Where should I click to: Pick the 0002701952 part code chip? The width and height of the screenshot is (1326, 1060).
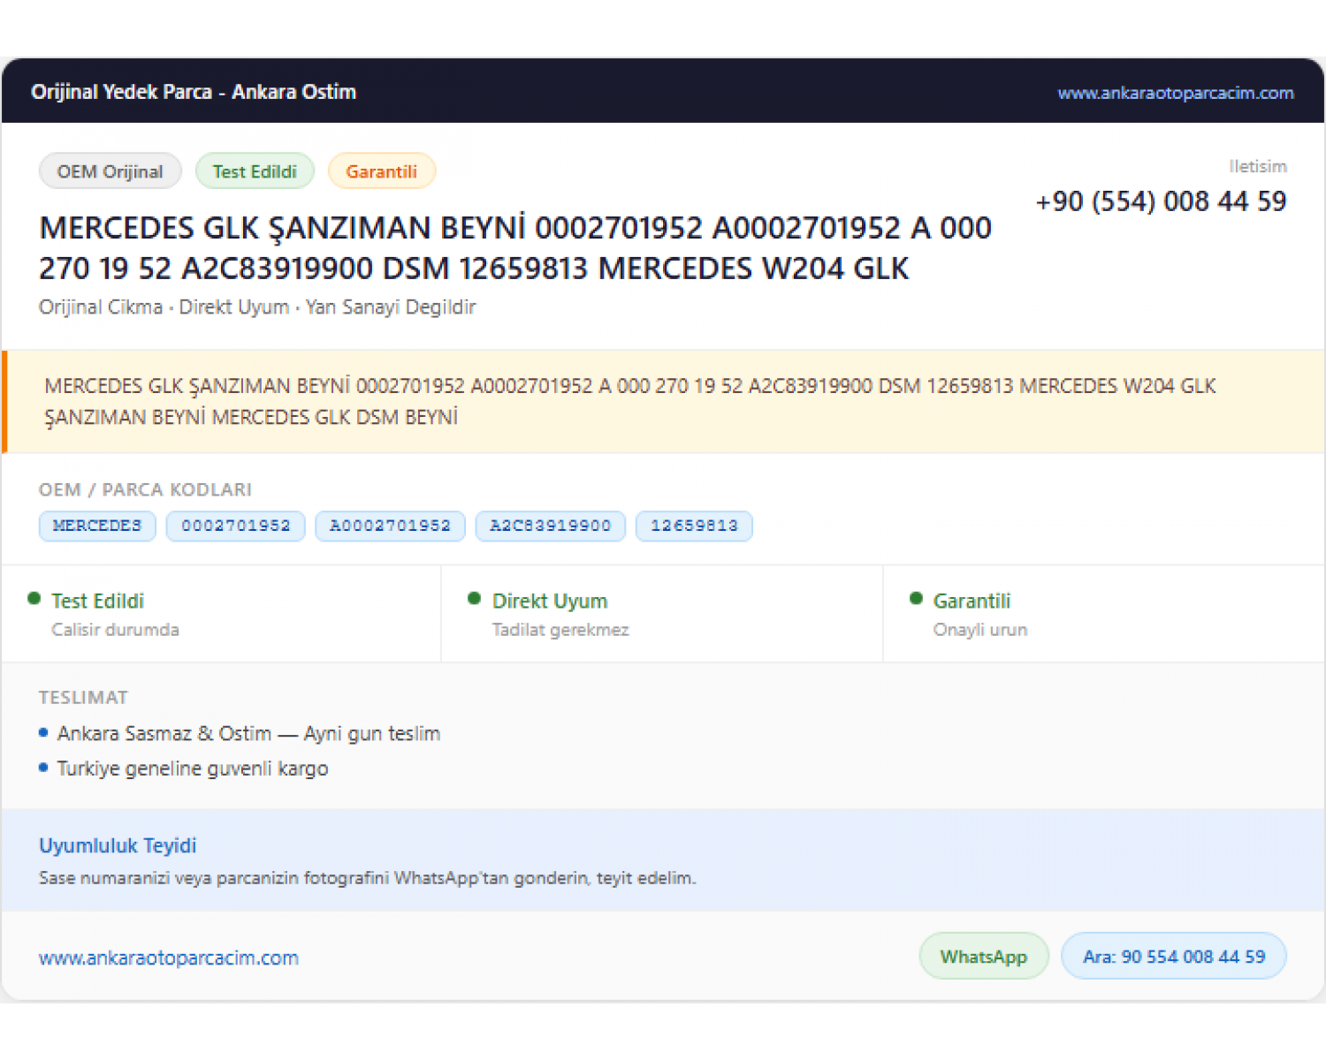(236, 526)
